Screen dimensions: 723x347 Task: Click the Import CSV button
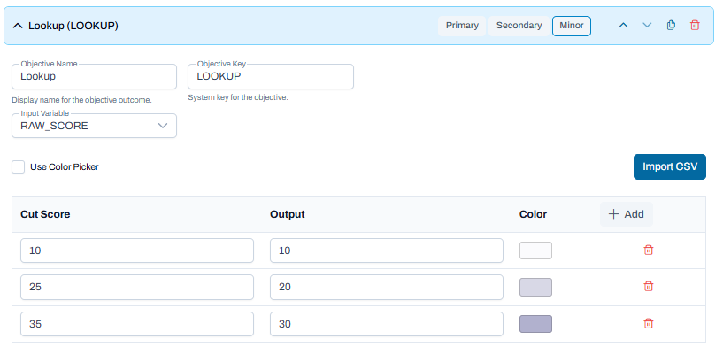(x=670, y=166)
